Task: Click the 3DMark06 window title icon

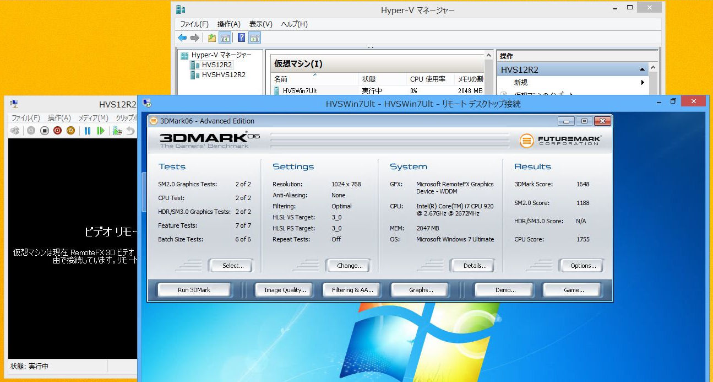Action: click(x=154, y=121)
